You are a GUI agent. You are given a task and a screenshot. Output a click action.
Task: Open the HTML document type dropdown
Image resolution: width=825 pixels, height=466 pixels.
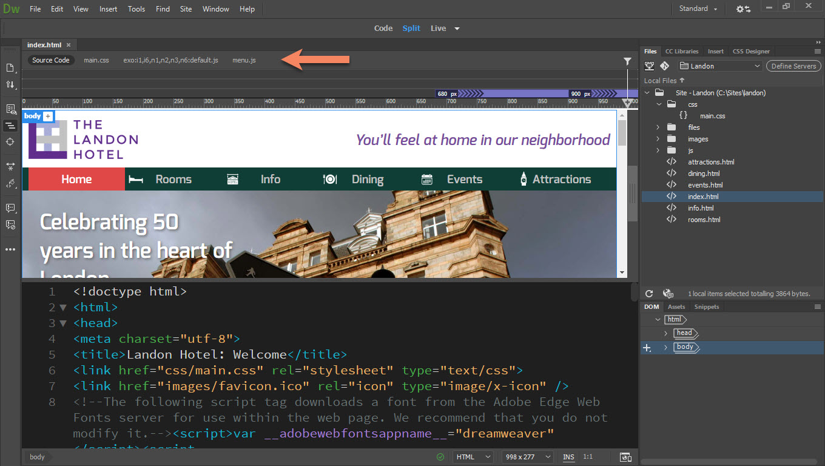tap(474, 457)
